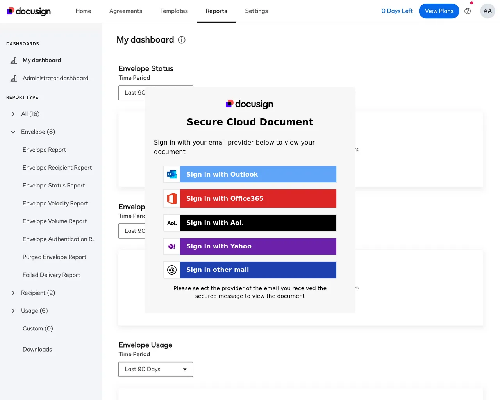Open the Envelope Status Report
Viewport: 500px width, 400px height.
pos(54,186)
